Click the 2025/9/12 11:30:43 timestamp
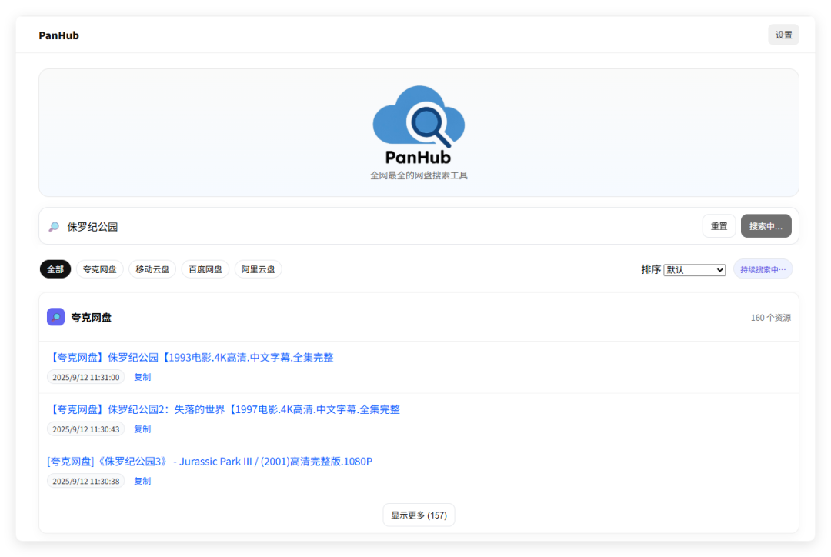The height and width of the screenshot is (557, 831). coord(86,429)
